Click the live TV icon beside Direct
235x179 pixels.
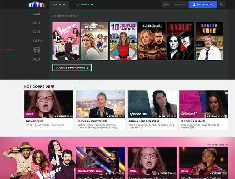tap(77, 4)
